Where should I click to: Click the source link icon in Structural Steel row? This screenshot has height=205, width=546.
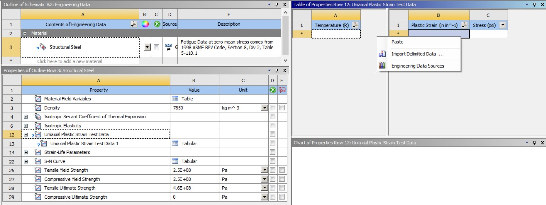coord(168,47)
